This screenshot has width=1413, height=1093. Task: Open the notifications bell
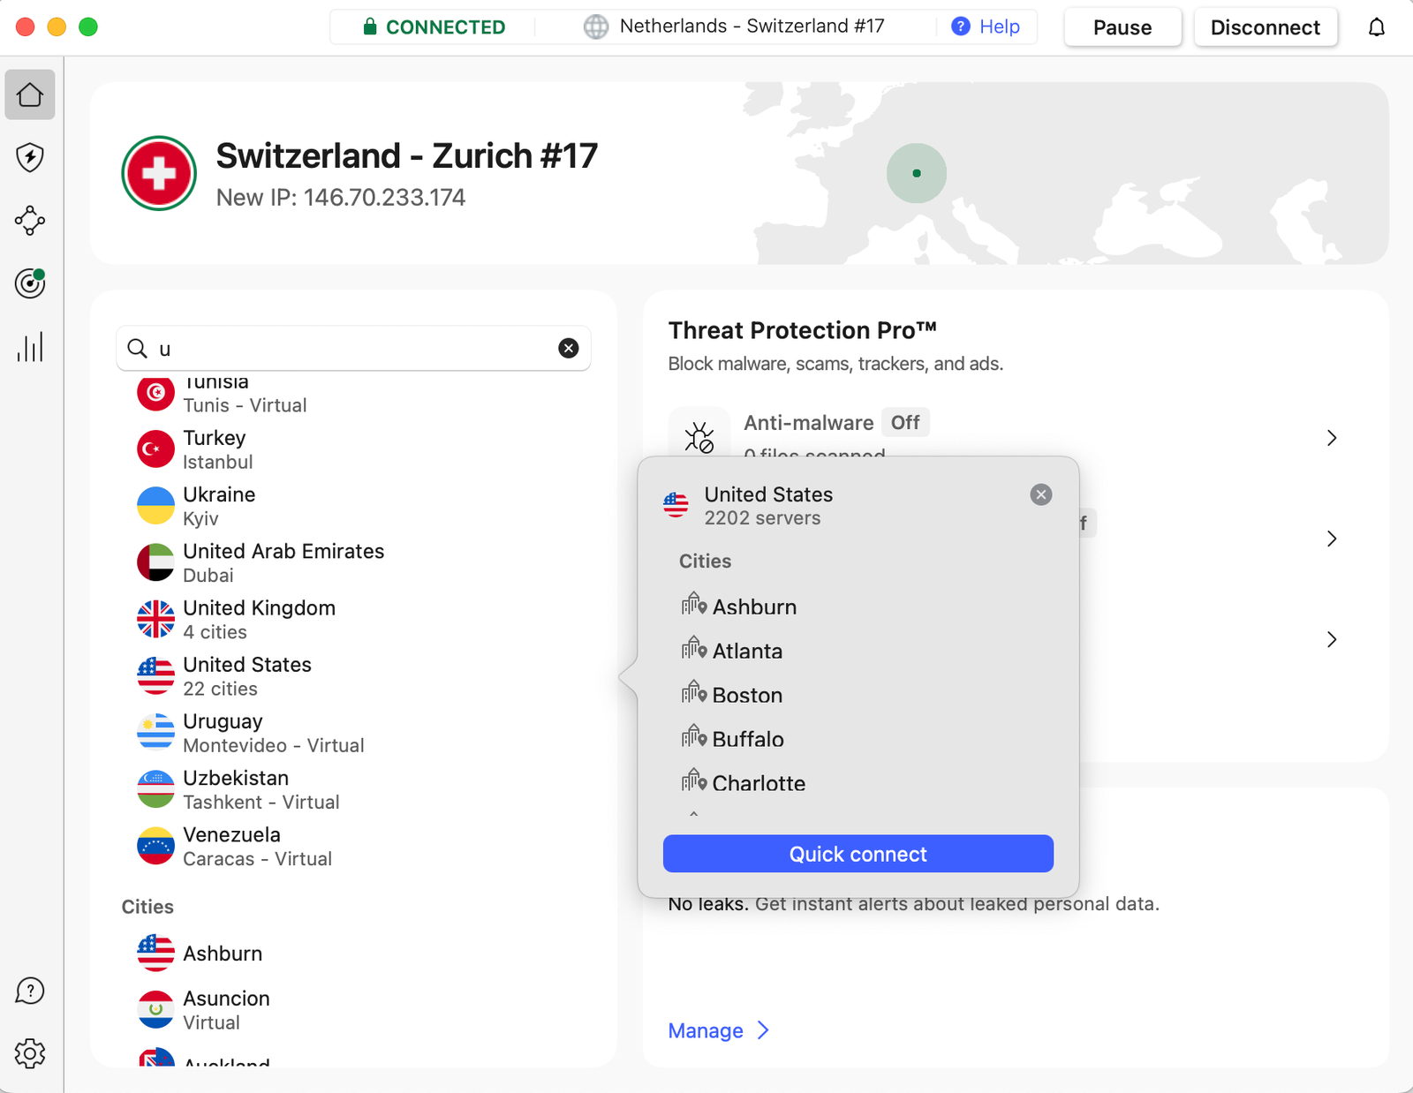tap(1376, 27)
